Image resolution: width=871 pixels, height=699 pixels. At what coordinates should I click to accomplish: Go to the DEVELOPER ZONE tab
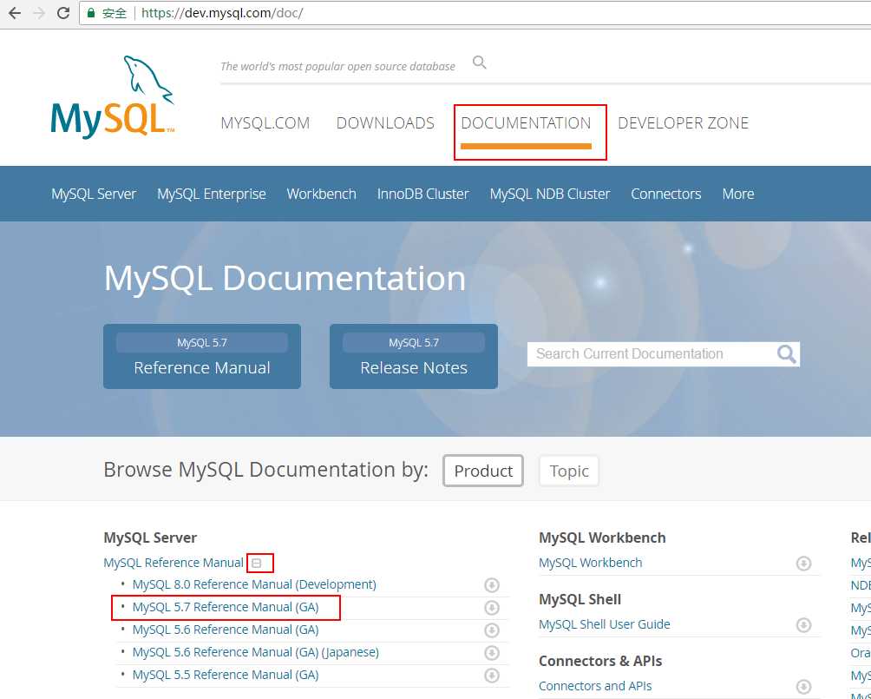pyautogui.click(x=684, y=123)
